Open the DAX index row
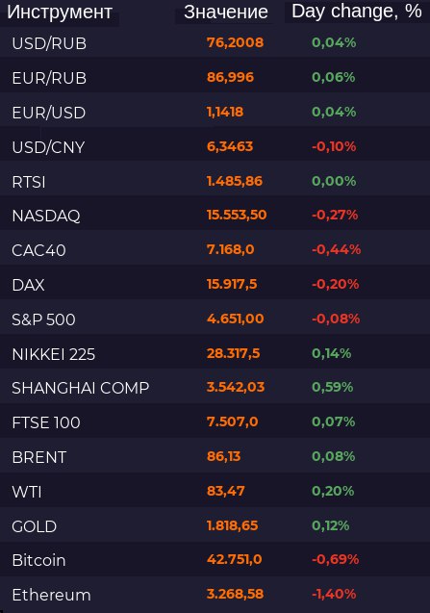430x613 pixels. (x=215, y=285)
